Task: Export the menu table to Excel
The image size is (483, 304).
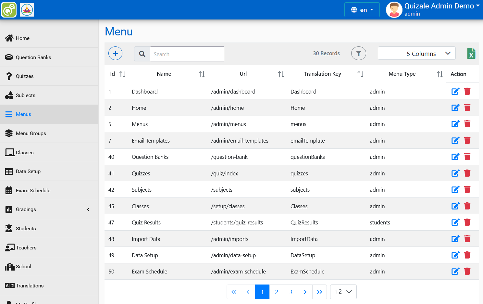Action: (x=471, y=53)
